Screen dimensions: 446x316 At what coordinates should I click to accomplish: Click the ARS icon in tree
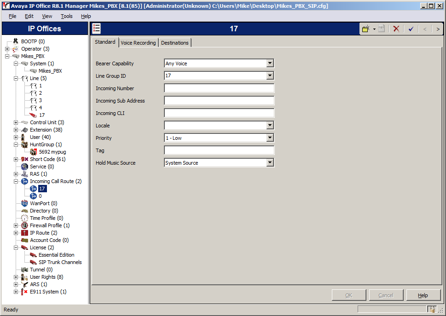click(x=24, y=284)
